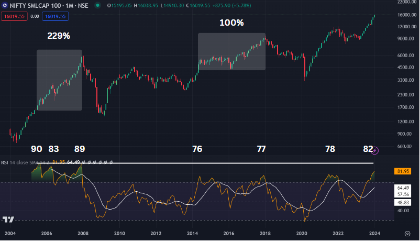Open the chart settings gear icon
This screenshot has width=420, height=241.
[x=407, y=234]
